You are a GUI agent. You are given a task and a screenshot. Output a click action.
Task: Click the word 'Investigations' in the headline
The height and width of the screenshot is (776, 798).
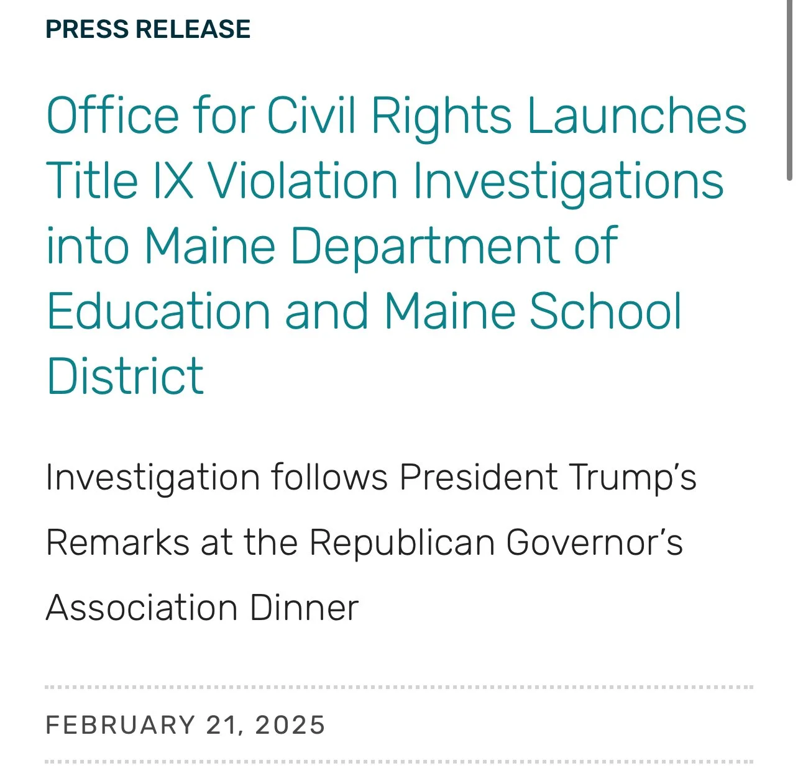568,181
